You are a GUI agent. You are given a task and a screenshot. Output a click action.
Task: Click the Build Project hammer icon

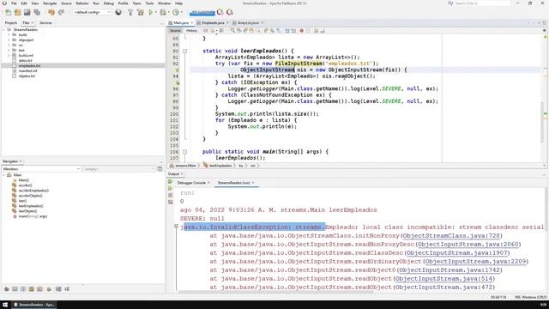tap(130, 12)
